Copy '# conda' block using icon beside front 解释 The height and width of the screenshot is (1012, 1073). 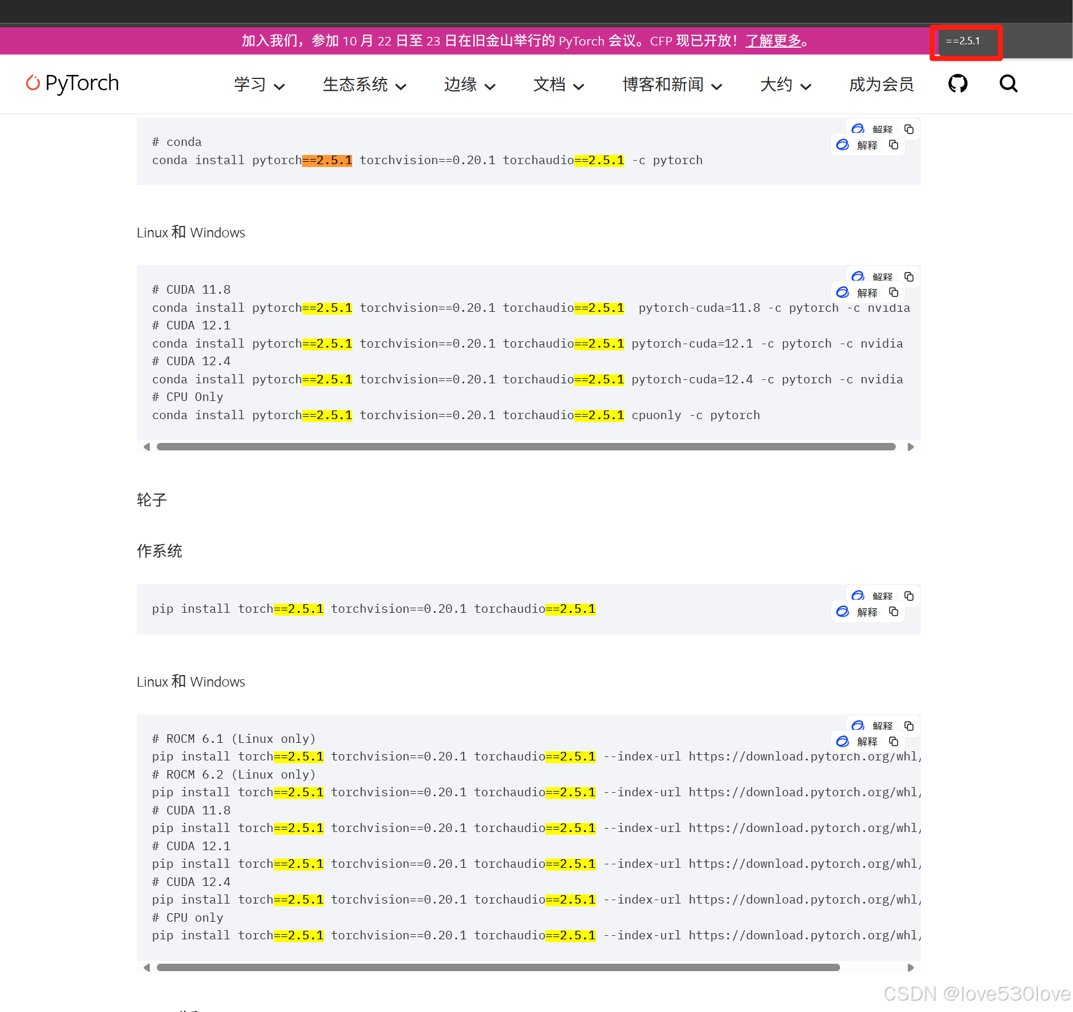point(894,145)
